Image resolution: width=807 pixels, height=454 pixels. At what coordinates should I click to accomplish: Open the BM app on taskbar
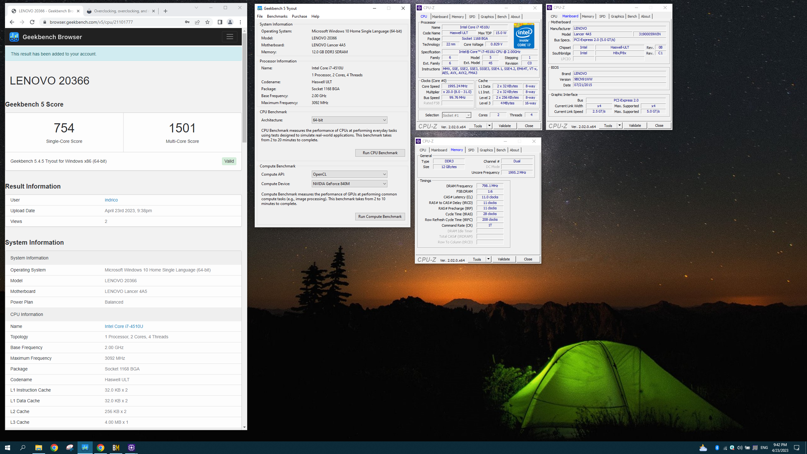pos(116,448)
